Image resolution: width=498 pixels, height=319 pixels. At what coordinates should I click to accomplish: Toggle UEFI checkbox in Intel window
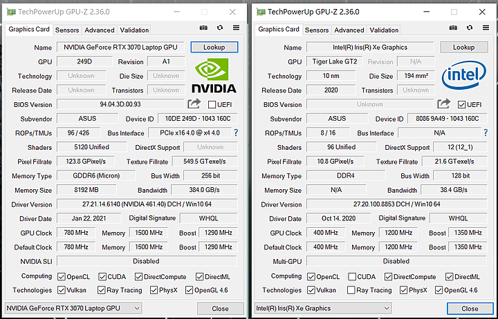461,105
